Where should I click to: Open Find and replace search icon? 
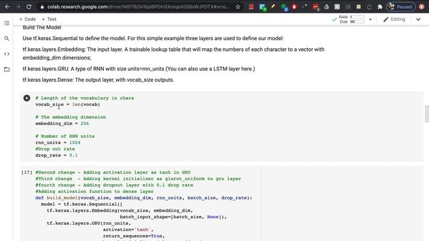click(x=7, y=39)
